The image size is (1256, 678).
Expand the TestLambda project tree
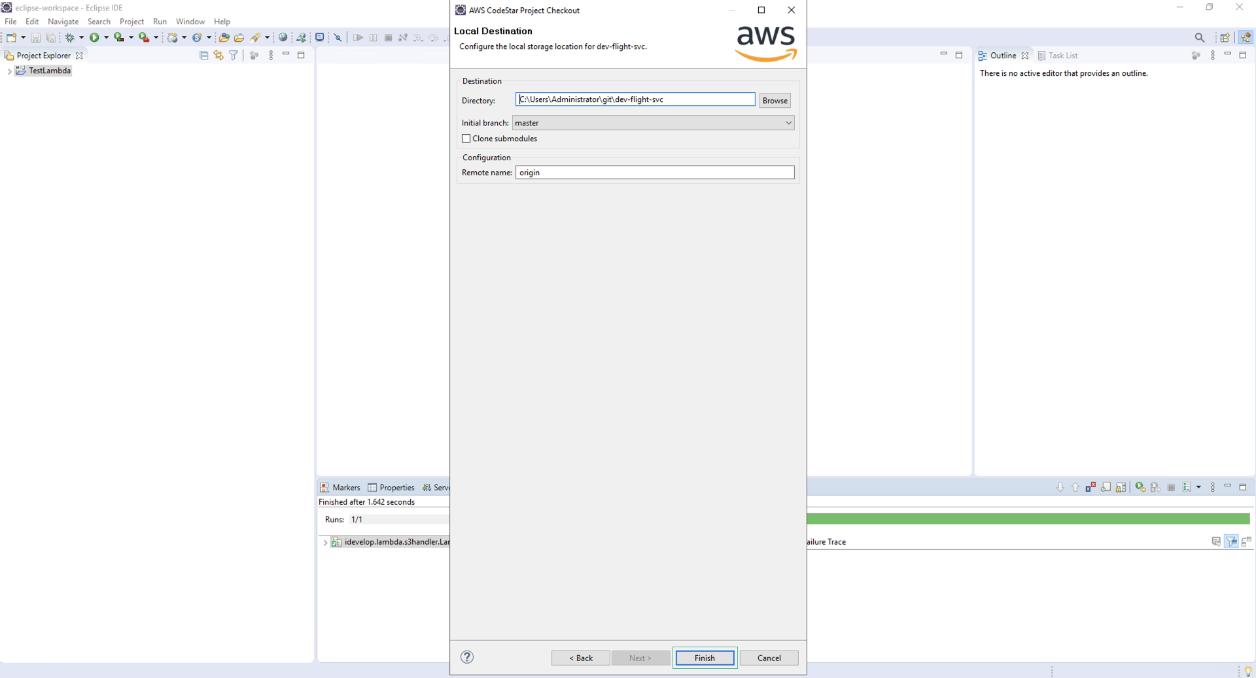pyautogui.click(x=9, y=71)
